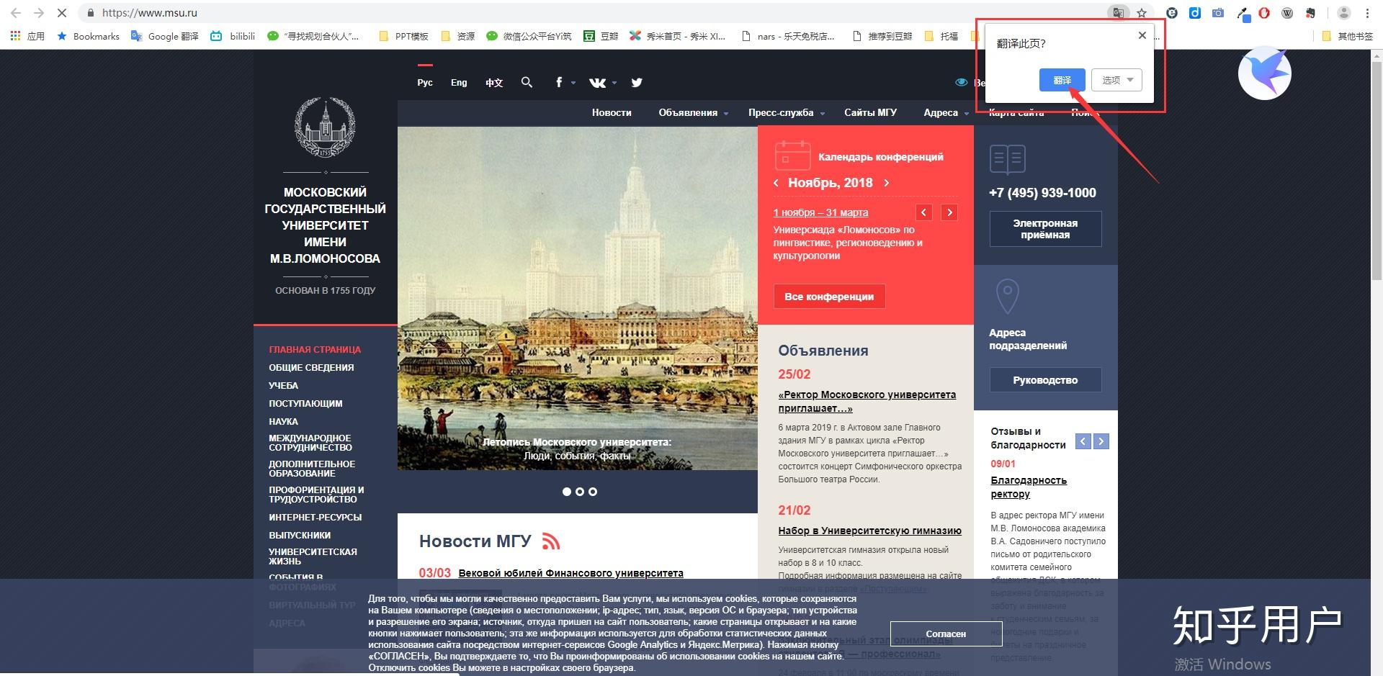Bookmark this page with the star icon
1383x676 pixels.
pyautogui.click(x=1142, y=13)
